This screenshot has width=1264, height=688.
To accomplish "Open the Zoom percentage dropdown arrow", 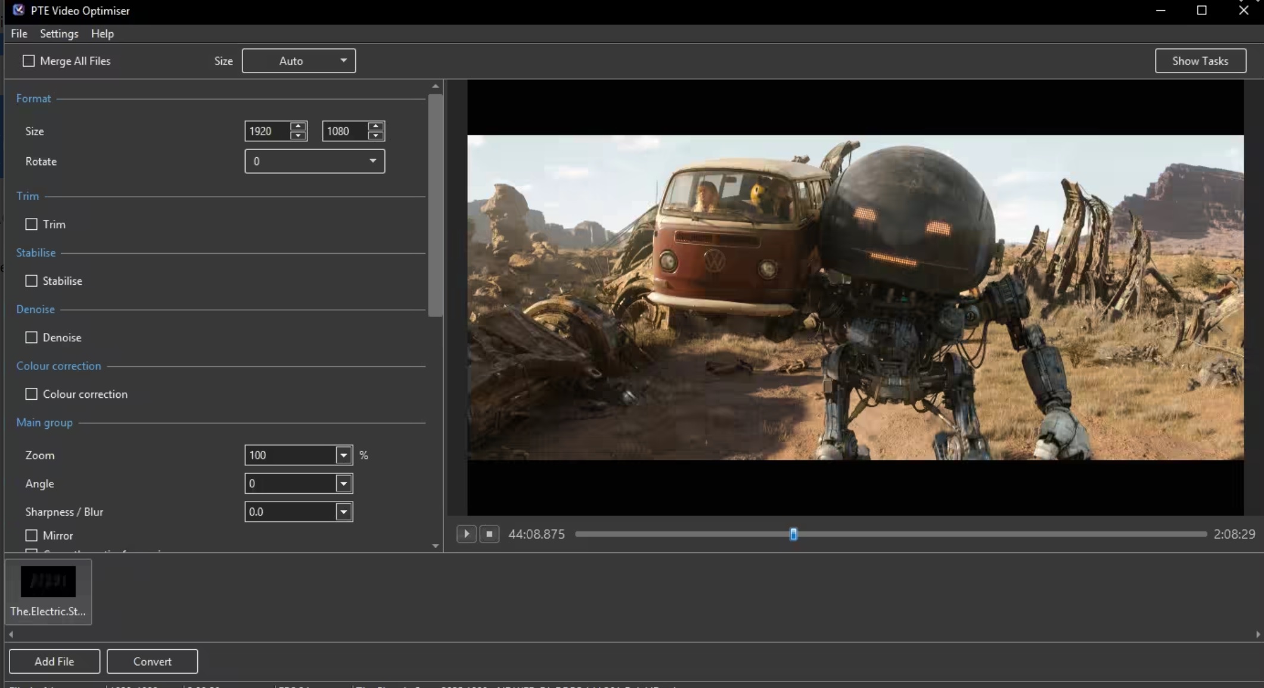I will (344, 455).
